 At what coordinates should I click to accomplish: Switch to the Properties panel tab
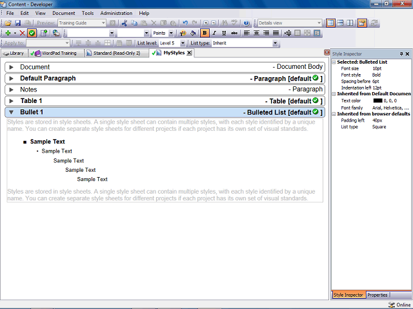pyautogui.click(x=378, y=295)
